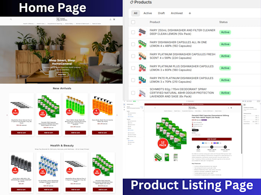Expand Household & Cleaning menu in editor preview
This screenshot has height=195, width=261.
[x=188, y=111]
